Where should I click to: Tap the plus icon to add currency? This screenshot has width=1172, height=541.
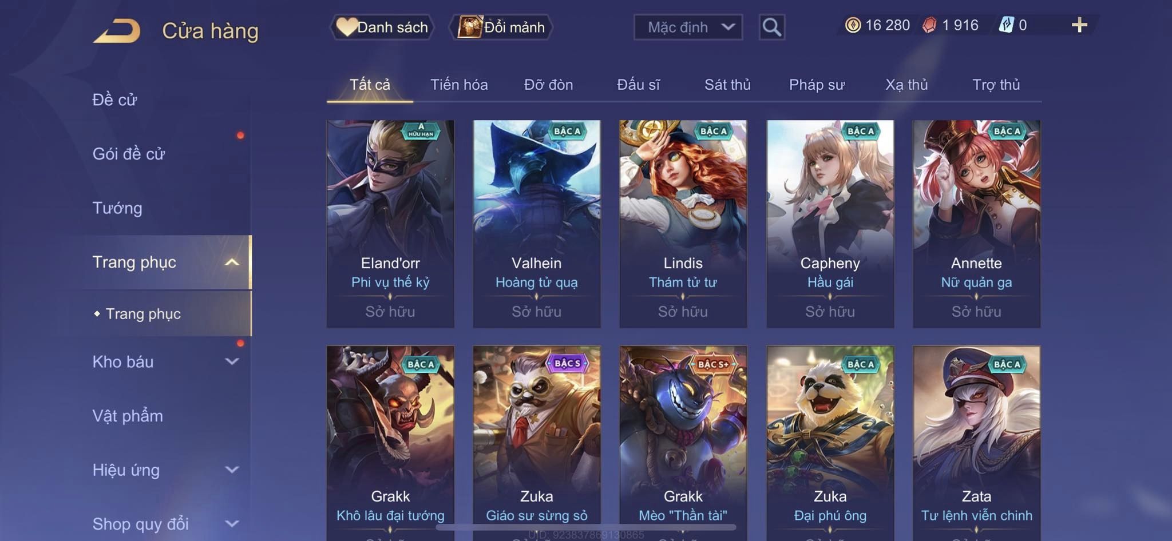click(x=1079, y=25)
